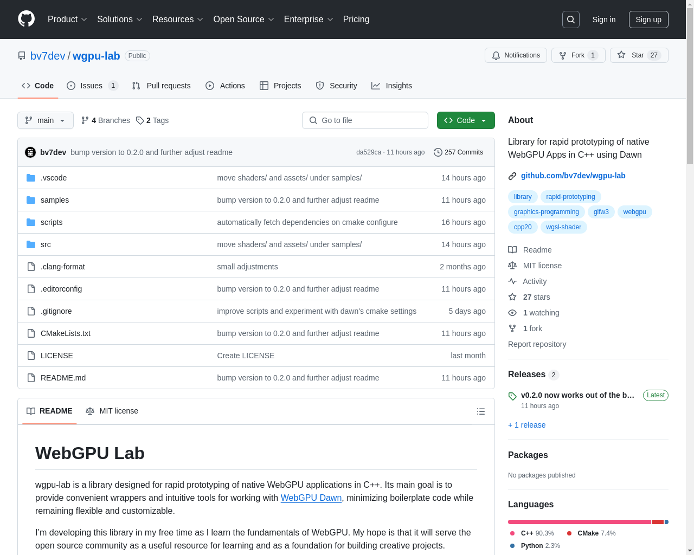The width and height of the screenshot is (694, 555).
Task: Open the 'Create LICENSE' commit message
Action: pyautogui.click(x=246, y=356)
